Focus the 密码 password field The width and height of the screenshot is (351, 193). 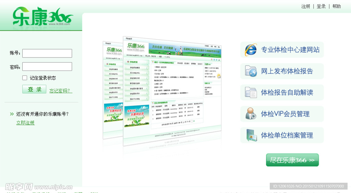click(x=47, y=67)
